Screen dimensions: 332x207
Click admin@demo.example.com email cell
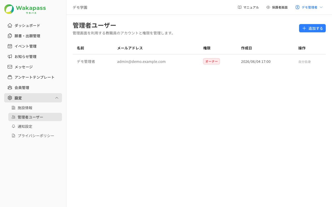point(141,62)
